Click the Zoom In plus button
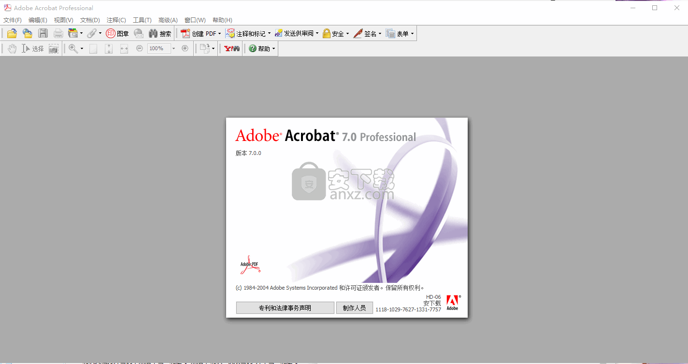688x364 pixels. pos(185,48)
